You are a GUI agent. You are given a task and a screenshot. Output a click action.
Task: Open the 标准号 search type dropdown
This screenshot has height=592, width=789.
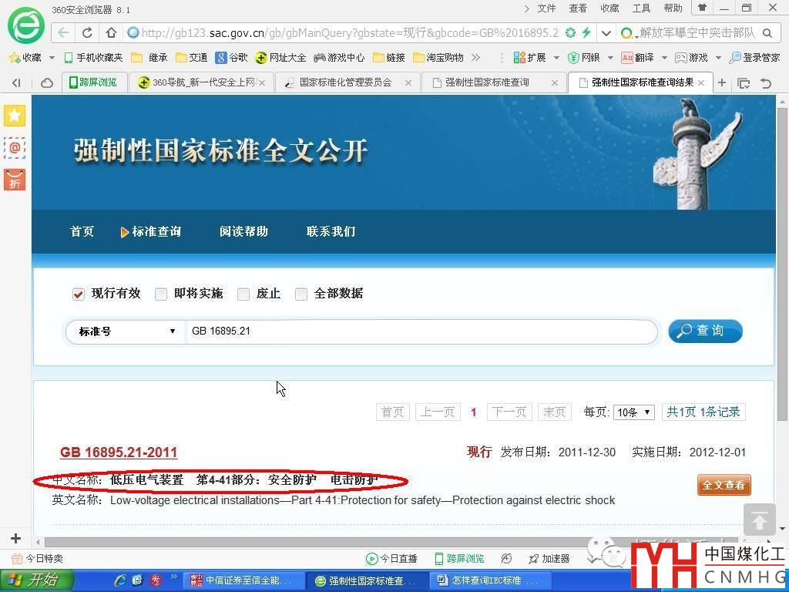click(126, 331)
